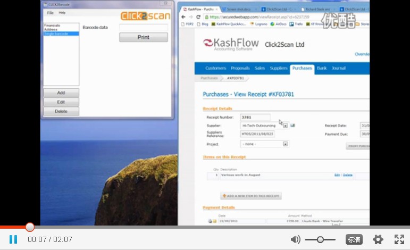Image resolution: width=410 pixels, height=250 pixels.
Task: Click the #KF03781 breadcrumb
Action: click(x=236, y=78)
